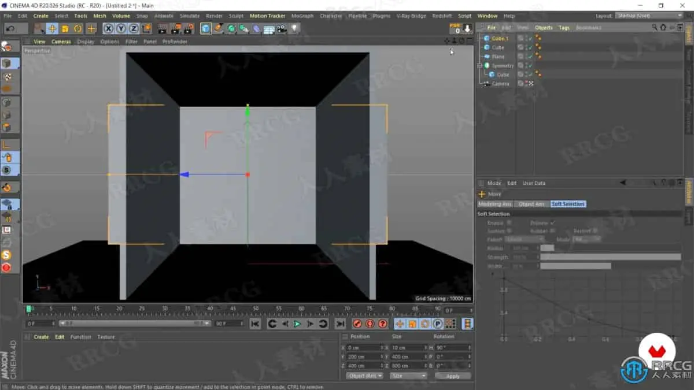The height and width of the screenshot is (390, 694).
Task: Enable Soft Selection checkbox
Action: click(x=509, y=222)
